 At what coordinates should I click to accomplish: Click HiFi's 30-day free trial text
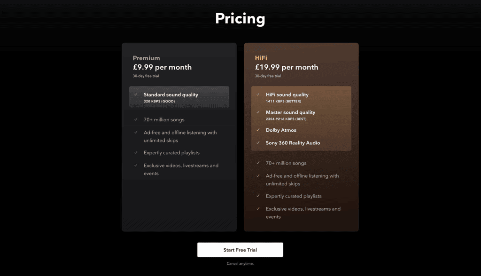click(268, 76)
